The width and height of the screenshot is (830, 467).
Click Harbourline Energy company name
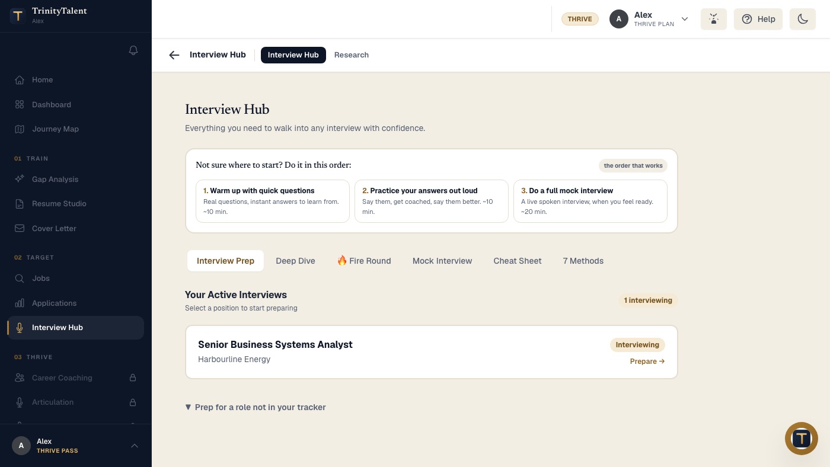(x=234, y=359)
